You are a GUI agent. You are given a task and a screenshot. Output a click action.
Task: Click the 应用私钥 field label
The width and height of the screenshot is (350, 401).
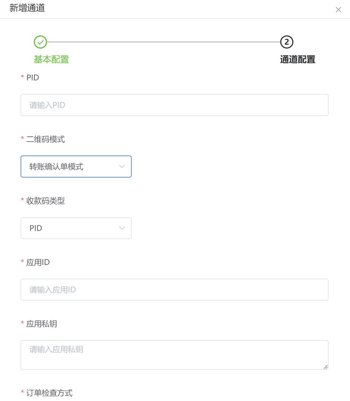click(42, 324)
